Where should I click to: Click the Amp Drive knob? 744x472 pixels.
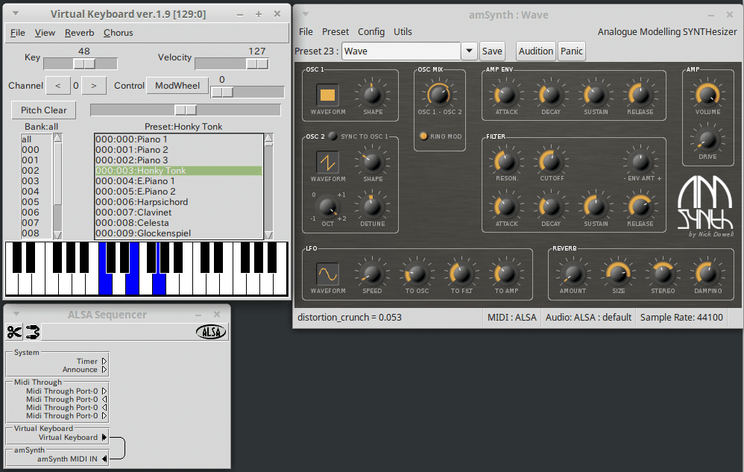(707, 139)
